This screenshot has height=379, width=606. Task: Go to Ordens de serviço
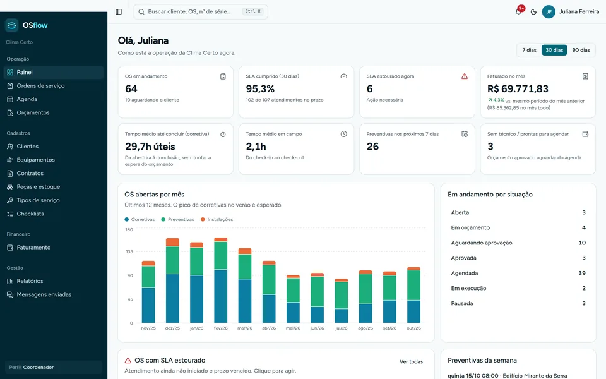pyautogui.click(x=54, y=86)
